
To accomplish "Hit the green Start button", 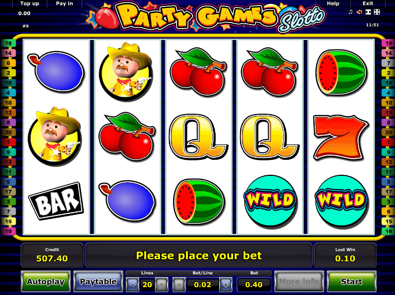I will tap(351, 281).
